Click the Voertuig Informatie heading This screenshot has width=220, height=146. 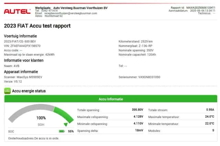(20, 36)
